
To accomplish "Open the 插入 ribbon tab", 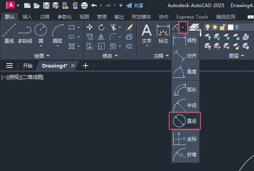I will point(27,17).
